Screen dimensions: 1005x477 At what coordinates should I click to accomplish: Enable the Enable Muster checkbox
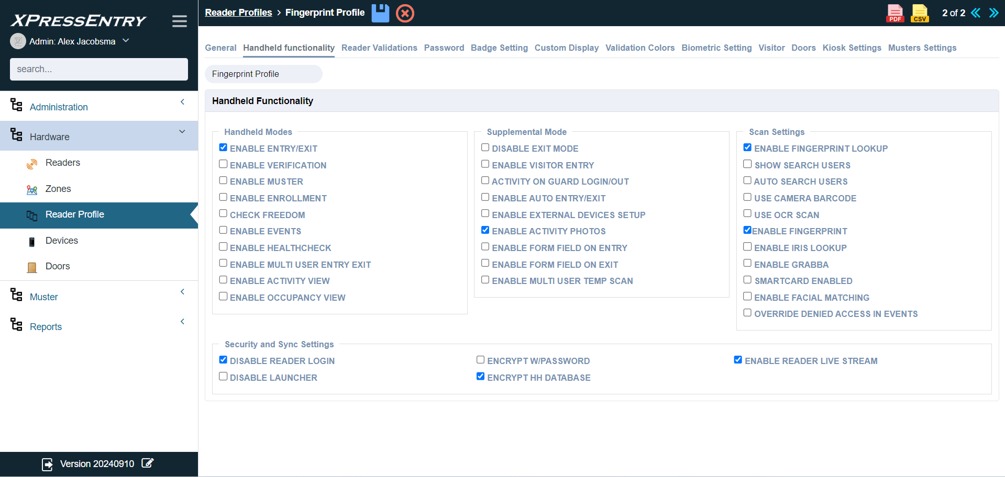(223, 180)
